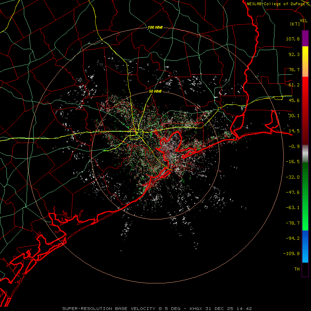This screenshot has height=311, width=311.
Task: Click the -16.5 legend value
Action: 293,162
